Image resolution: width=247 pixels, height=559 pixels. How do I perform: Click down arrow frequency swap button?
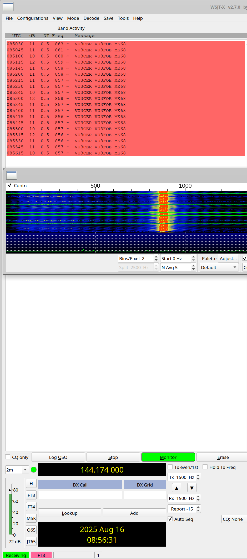pyautogui.click(x=192, y=488)
